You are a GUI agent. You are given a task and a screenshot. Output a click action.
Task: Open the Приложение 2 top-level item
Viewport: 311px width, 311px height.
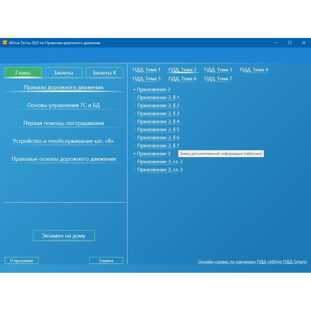pyautogui.click(x=153, y=90)
